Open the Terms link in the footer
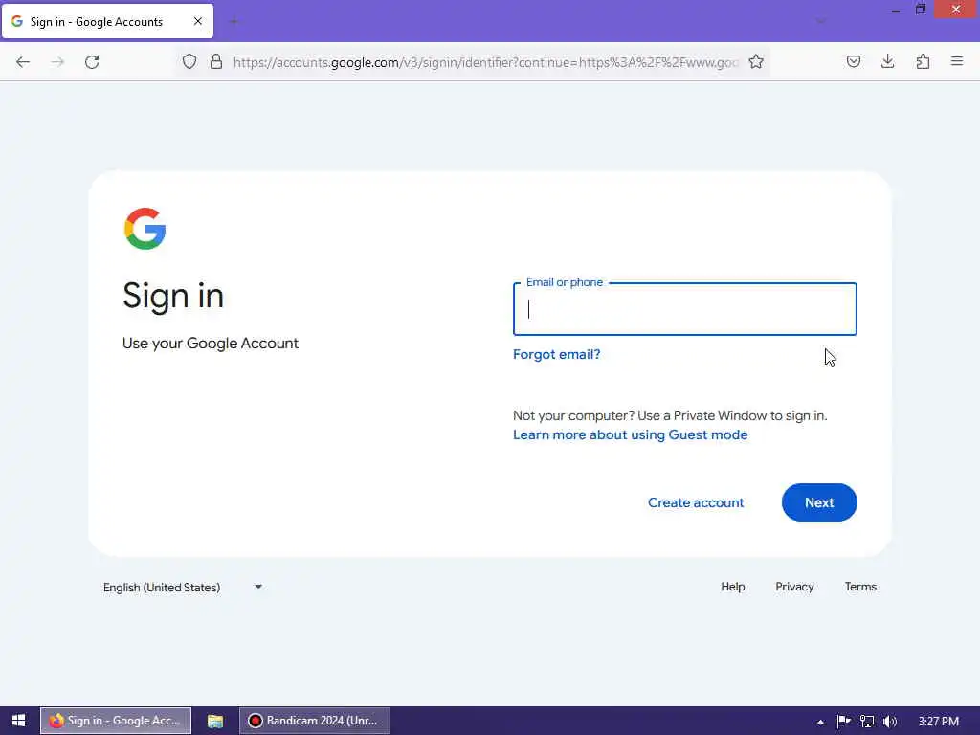The width and height of the screenshot is (980, 735). 860,587
